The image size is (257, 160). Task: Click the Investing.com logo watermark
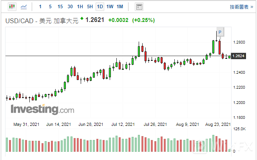point(42,109)
